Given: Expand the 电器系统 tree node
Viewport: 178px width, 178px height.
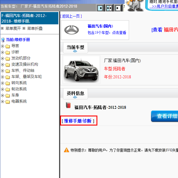Looking at the screenshot, I should click(2, 101).
